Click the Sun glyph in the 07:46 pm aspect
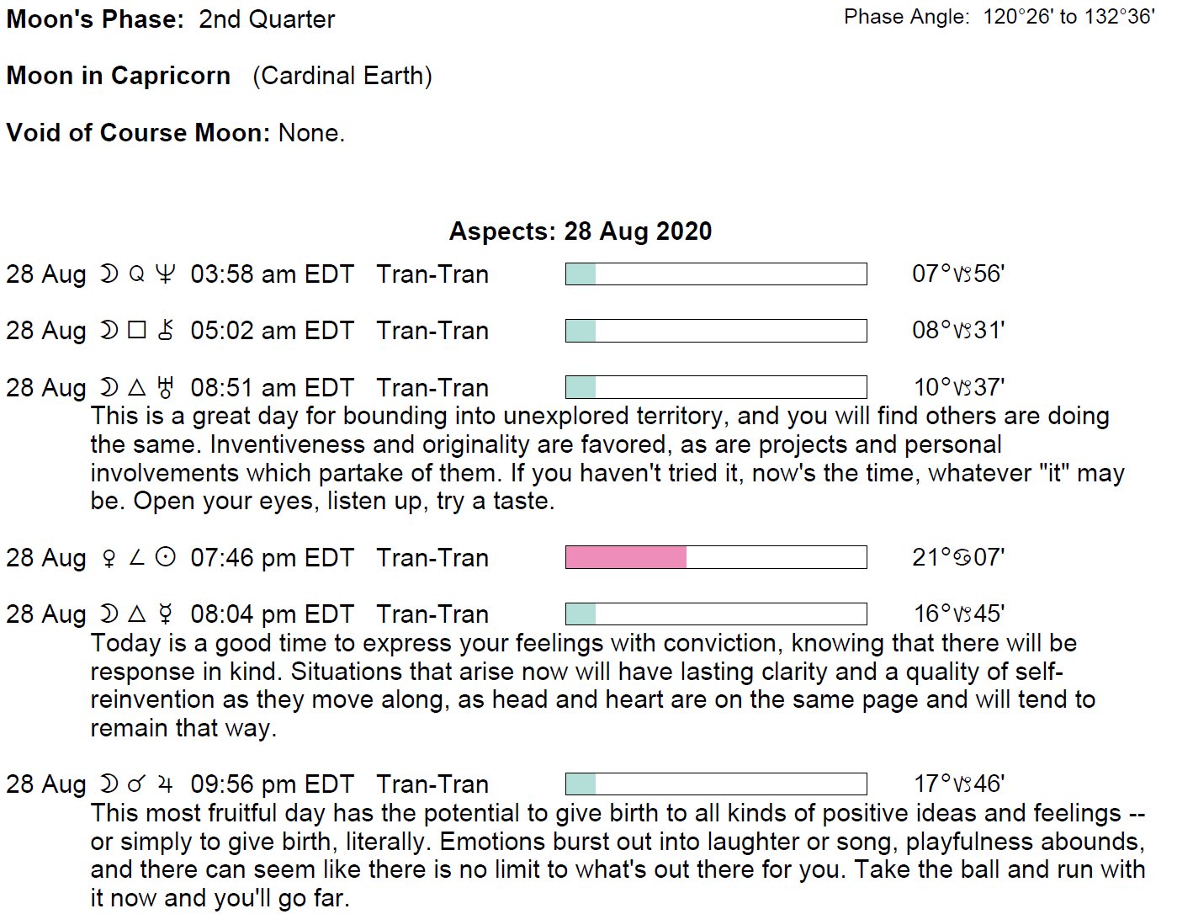The height and width of the screenshot is (914, 1193). [166, 557]
